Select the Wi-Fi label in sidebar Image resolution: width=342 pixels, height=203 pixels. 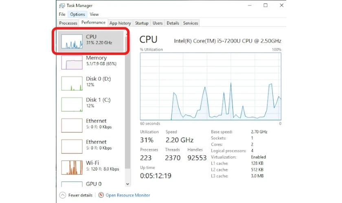click(92, 163)
